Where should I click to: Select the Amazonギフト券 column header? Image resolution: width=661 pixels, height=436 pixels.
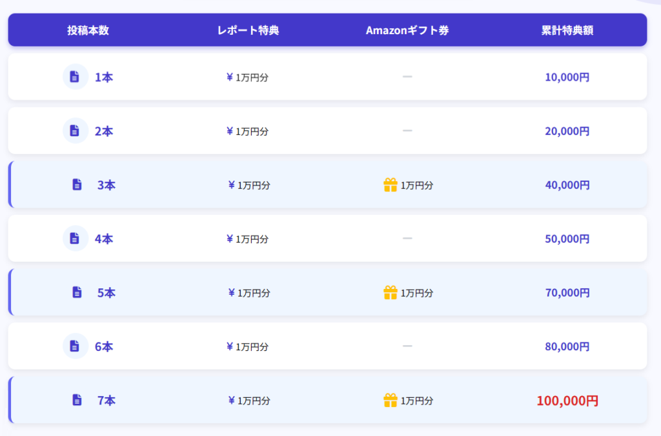point(407,30)
